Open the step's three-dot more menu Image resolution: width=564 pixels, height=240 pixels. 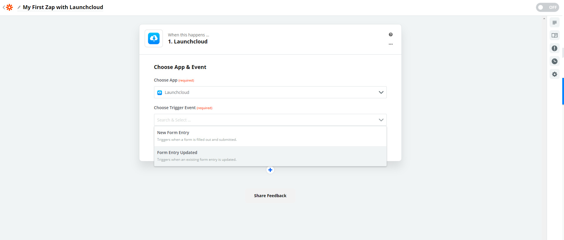tap(391, 44)
